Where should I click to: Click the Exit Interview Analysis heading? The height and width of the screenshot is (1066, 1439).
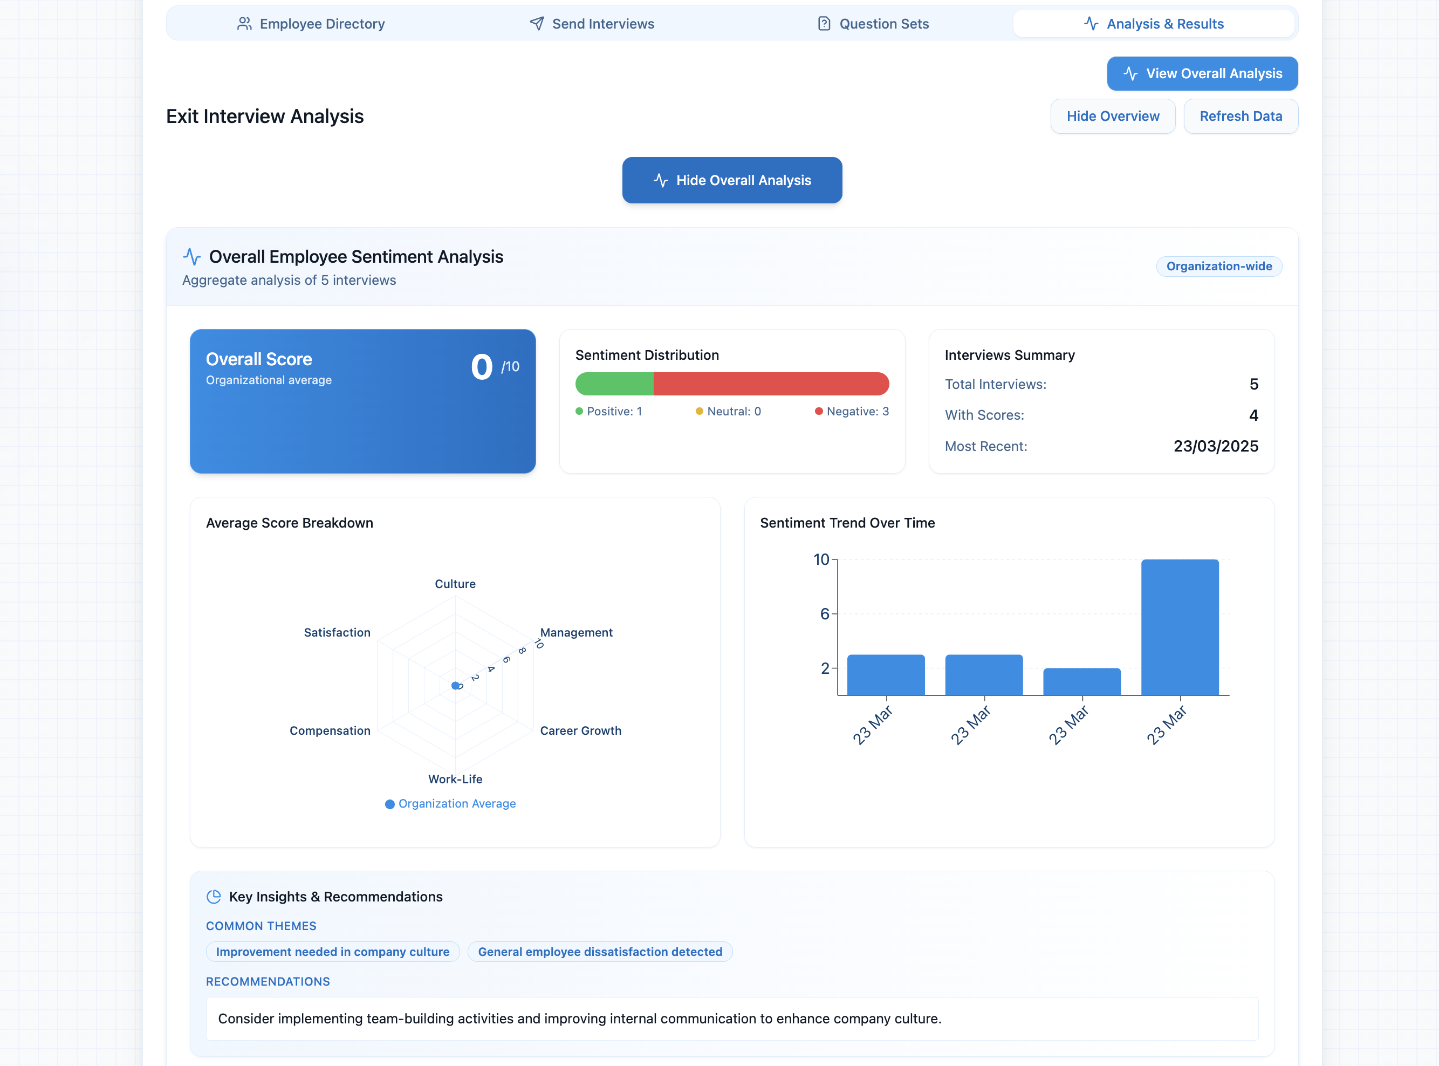pyautogui.click(x=265, y=116)
